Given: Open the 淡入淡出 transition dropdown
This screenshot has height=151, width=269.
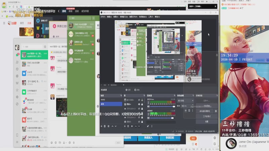Looking at the screenshot, I should click(x=186, y=101).
